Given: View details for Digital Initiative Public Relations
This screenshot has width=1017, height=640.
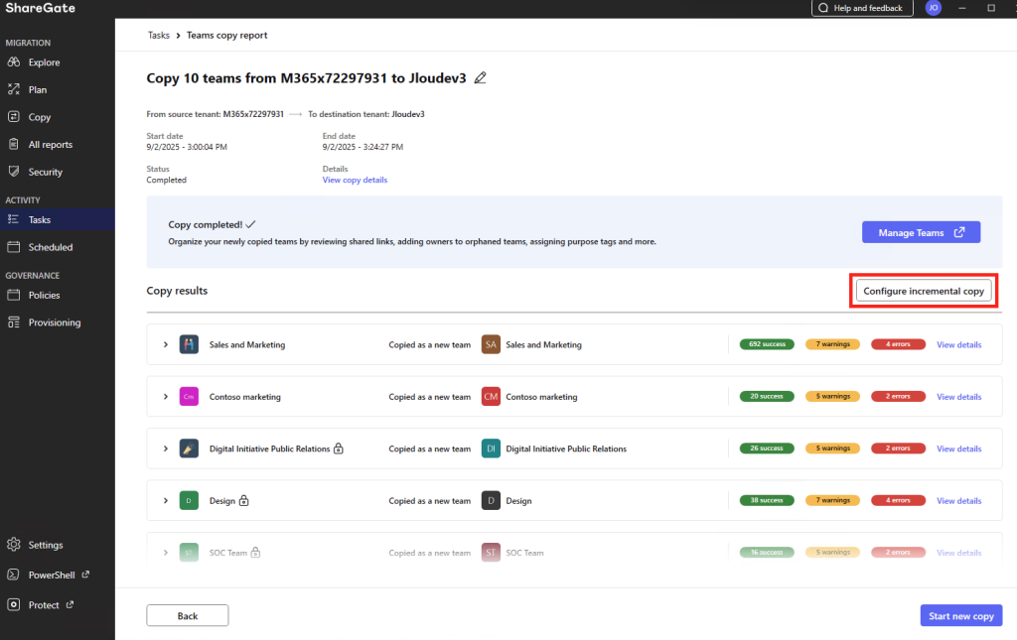Looking at the screenshot, I should (x=958, y=448).
